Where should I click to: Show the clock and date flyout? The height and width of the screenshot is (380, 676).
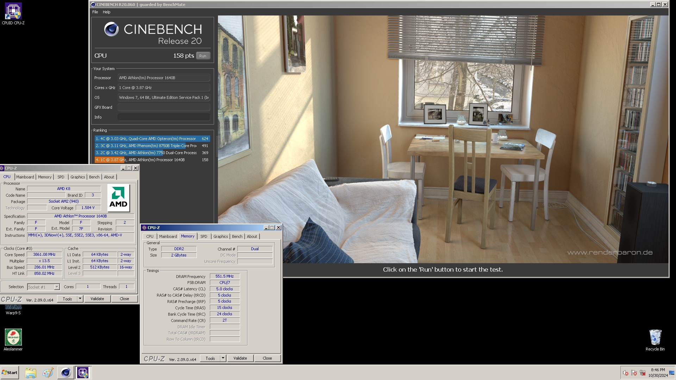pyautogui.click(x=658, y=373)
